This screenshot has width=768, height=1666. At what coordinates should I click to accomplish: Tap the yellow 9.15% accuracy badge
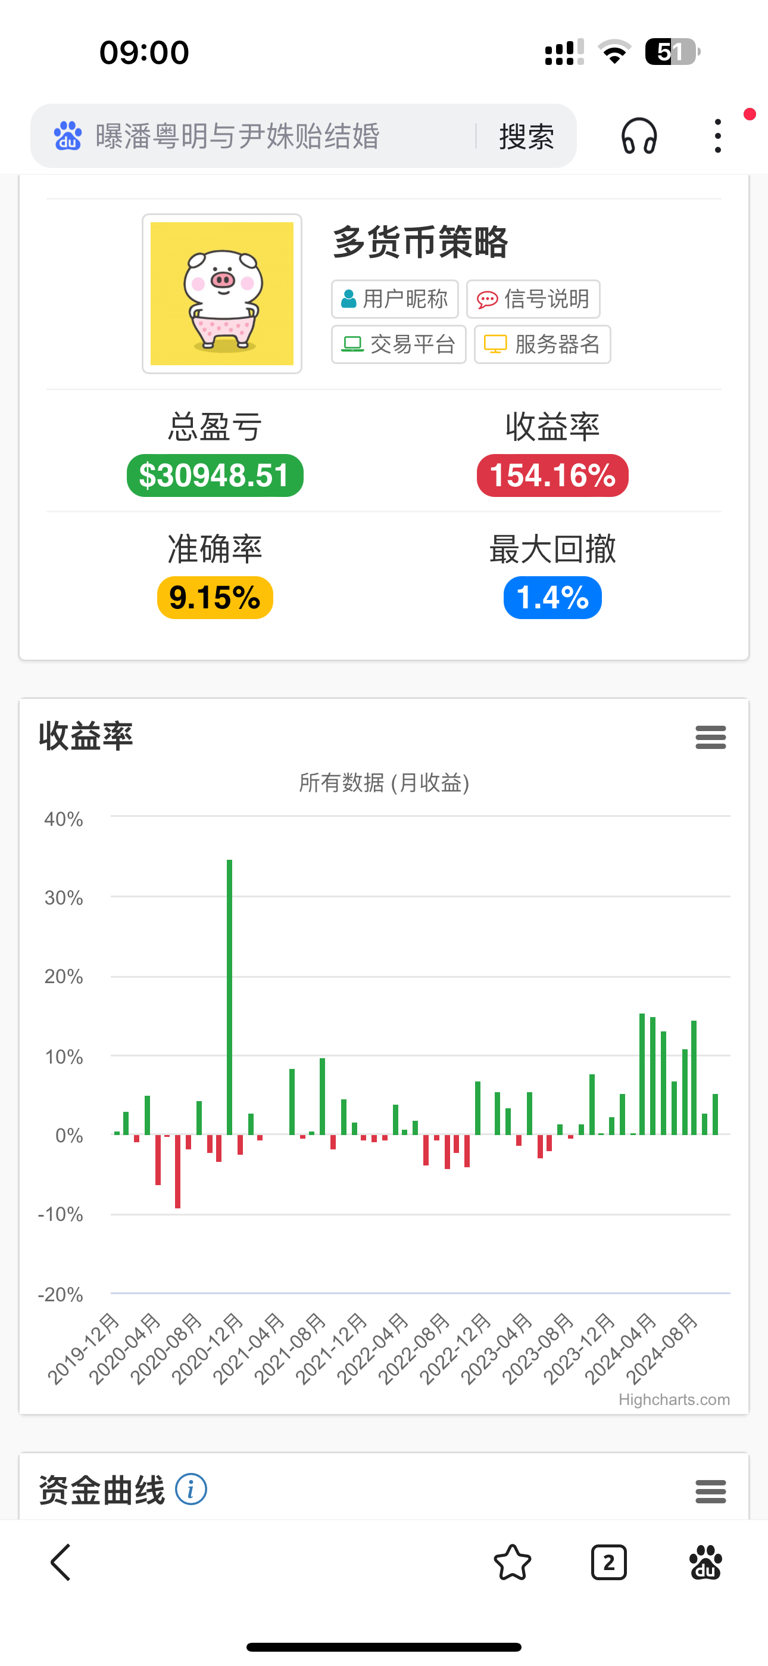[215, 598]
